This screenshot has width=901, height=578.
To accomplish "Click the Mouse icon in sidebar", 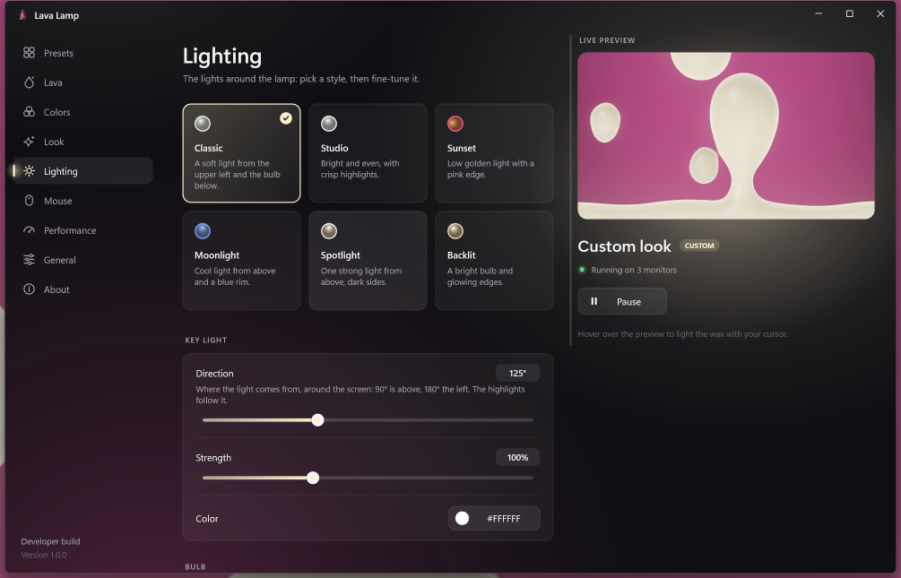I will tap(29, 201).
